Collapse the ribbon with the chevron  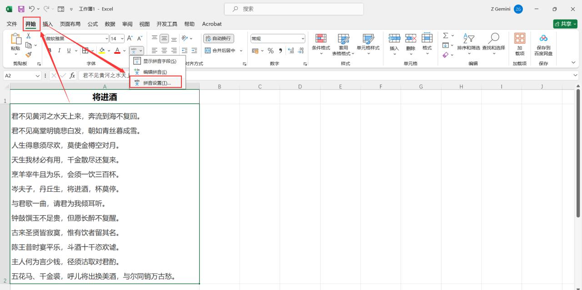pos(573,63)
